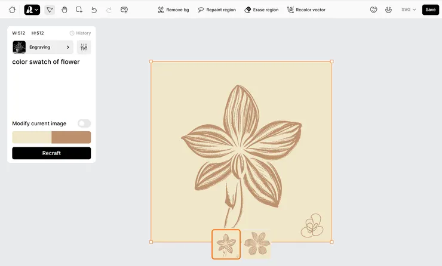Click the heart face feedback icon

[x=373, y=10]
